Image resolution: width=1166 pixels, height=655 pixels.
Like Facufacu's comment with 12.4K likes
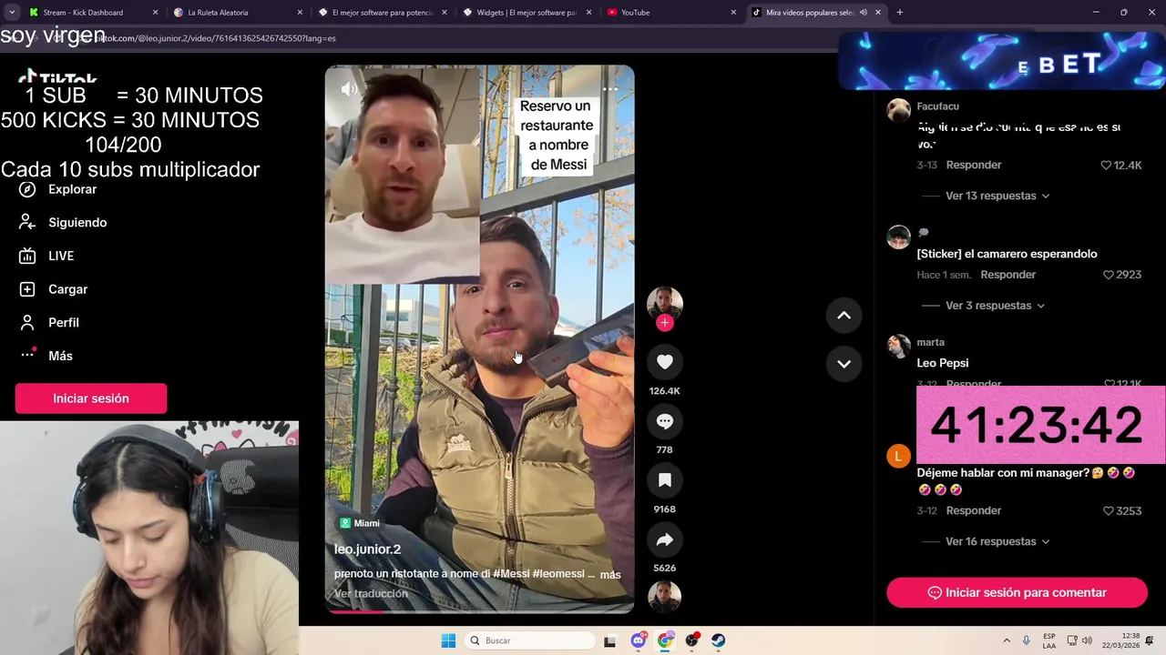[x=1106, y=165]
